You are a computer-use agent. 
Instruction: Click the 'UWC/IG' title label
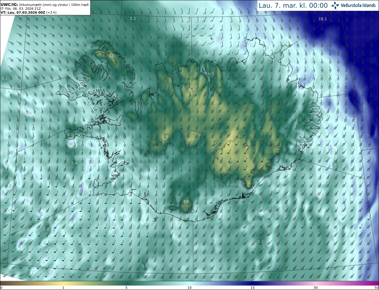coord(9,4)
